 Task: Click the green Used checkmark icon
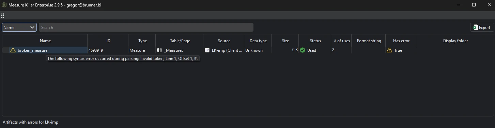pyautogui.click(x=303, y=50)
